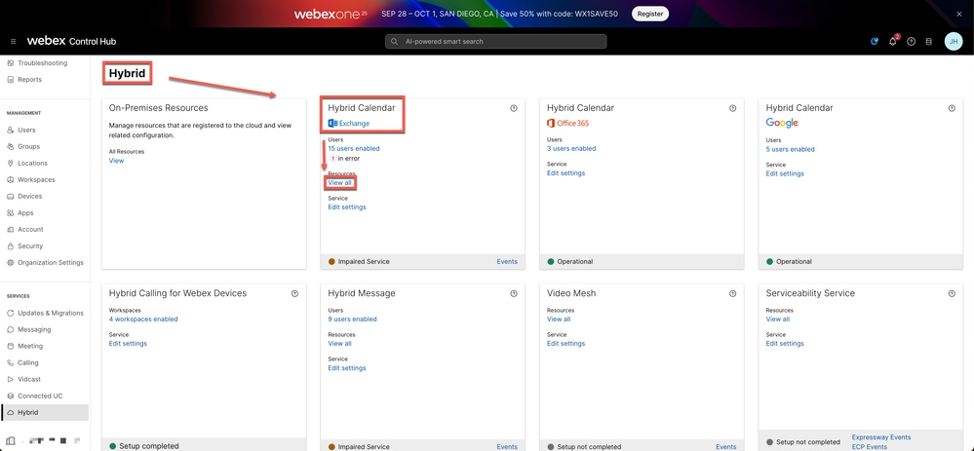The image size is (974, 451).
Task: Open Connected UC in Services
Action: tap(40, 395)
